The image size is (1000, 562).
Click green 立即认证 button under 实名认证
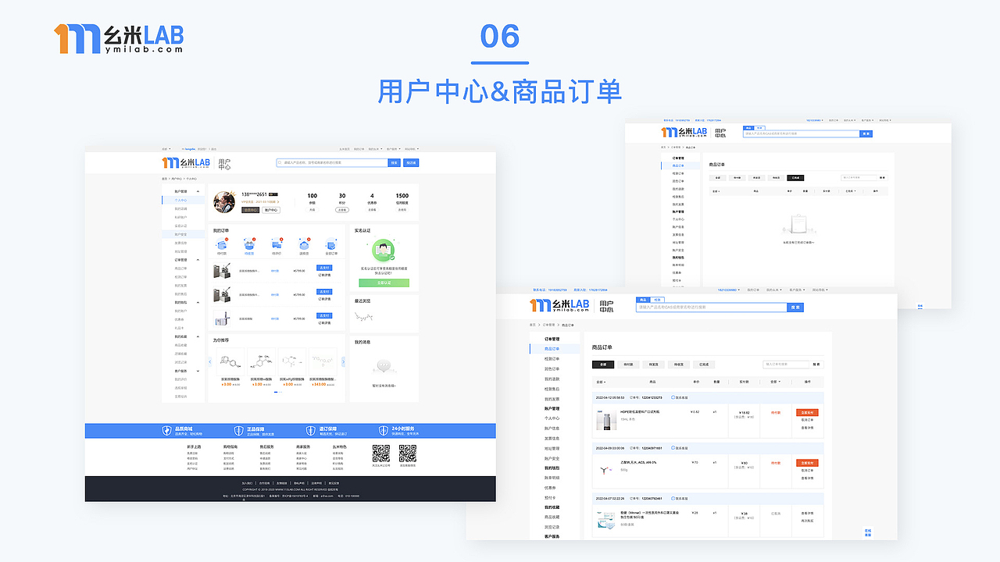[x=384, y=283]
